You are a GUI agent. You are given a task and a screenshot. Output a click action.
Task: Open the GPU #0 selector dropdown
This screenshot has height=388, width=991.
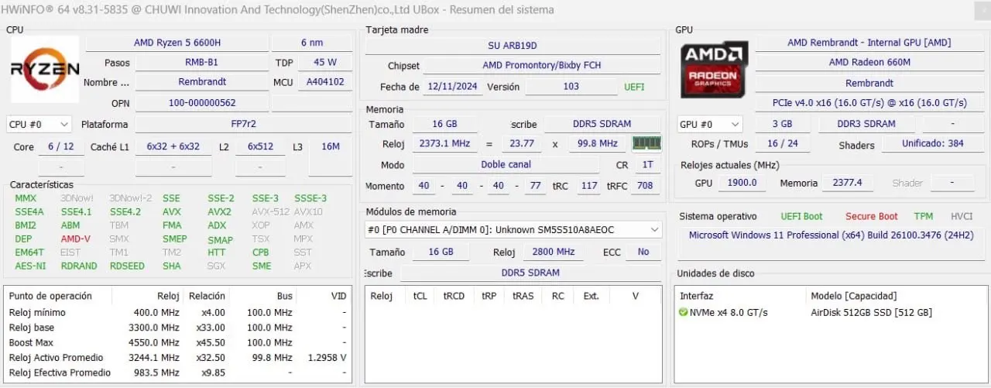pos(709,124)
